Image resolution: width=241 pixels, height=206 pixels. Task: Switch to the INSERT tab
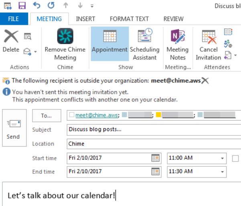[85, 19]
